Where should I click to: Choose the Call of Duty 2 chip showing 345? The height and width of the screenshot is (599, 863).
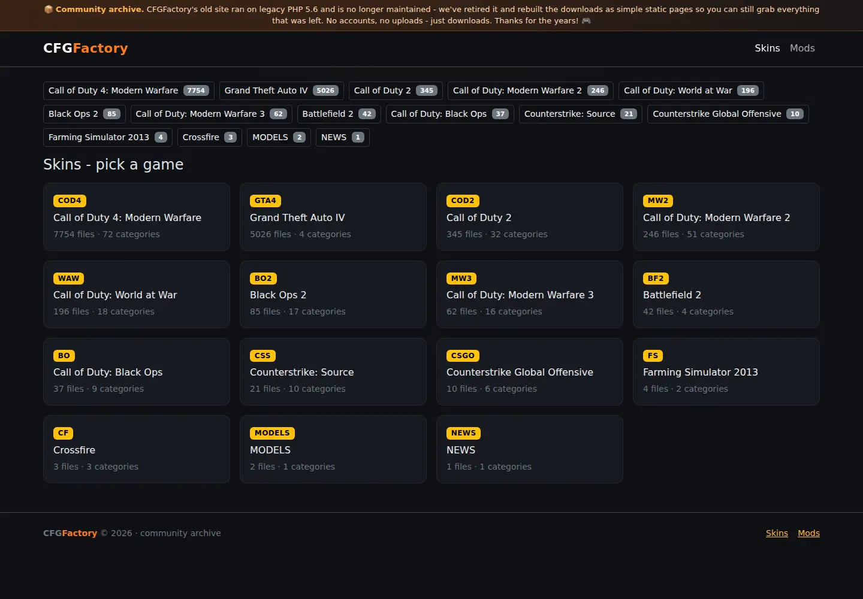[396, 90]
